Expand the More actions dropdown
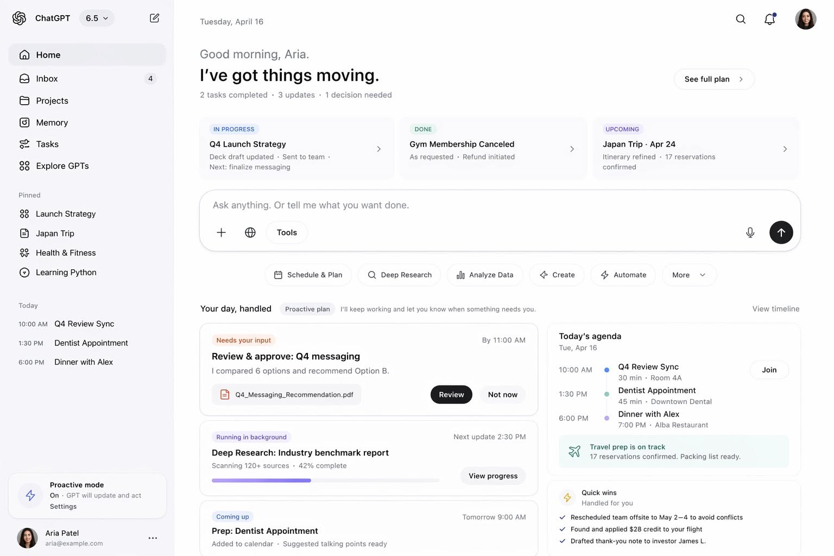The width and height of the screenshot is (834, 556). click(x=688, y=275)
